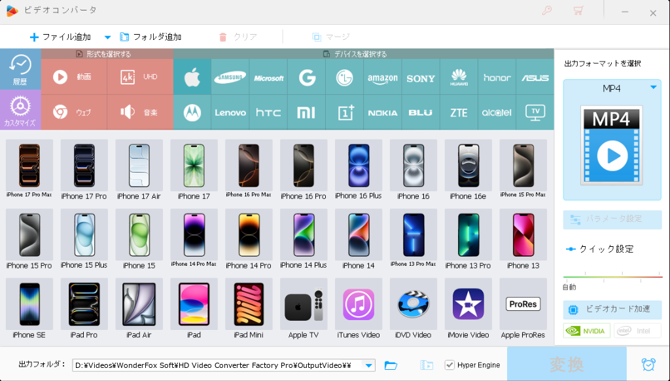This screenshot has width=670, height=381.
Task: Choose the BLU brand logo
Action: coord(421,113)
